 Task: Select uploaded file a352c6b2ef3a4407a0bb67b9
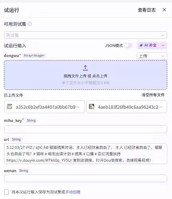(44, 107)
